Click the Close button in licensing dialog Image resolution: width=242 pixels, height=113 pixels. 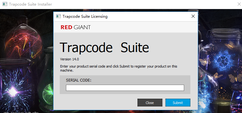(150, 103)
